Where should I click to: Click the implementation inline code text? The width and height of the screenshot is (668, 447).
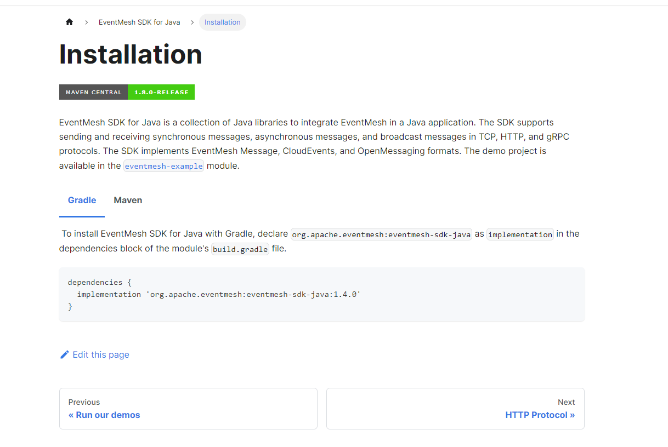click(x=520, y=234)
